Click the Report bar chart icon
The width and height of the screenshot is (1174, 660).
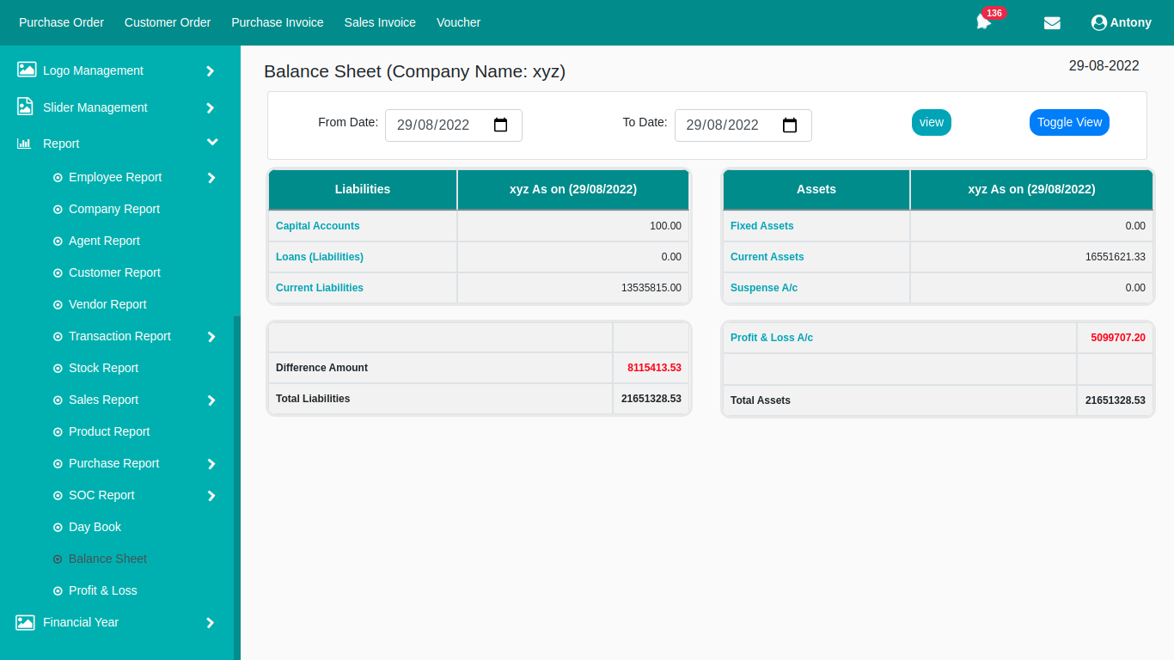(x=24, y=144)
